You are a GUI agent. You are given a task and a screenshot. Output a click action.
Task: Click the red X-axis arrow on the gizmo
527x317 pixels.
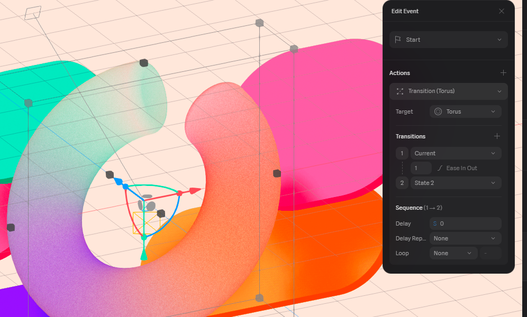(195, 191)
